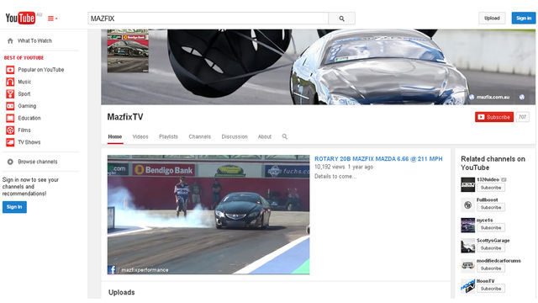Click the Upload button

click(492, 19)
